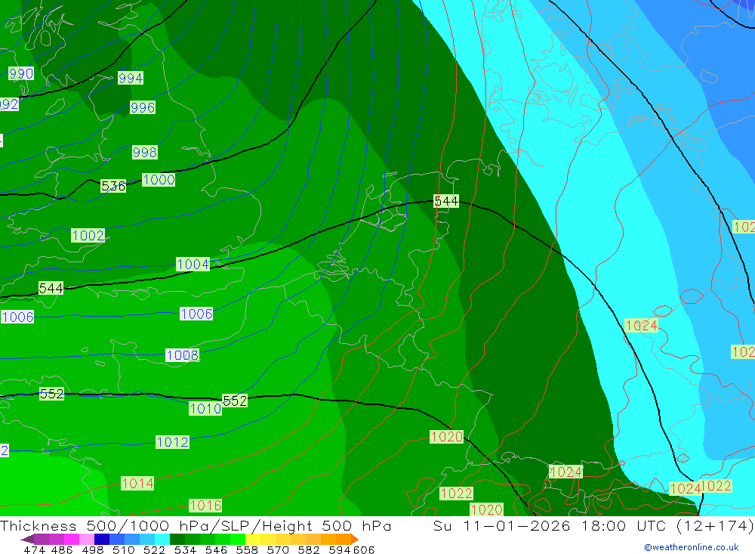Pick the light pink legend swatch above 498
Viewport: 755px width, 554px height.
coord(86,539)
